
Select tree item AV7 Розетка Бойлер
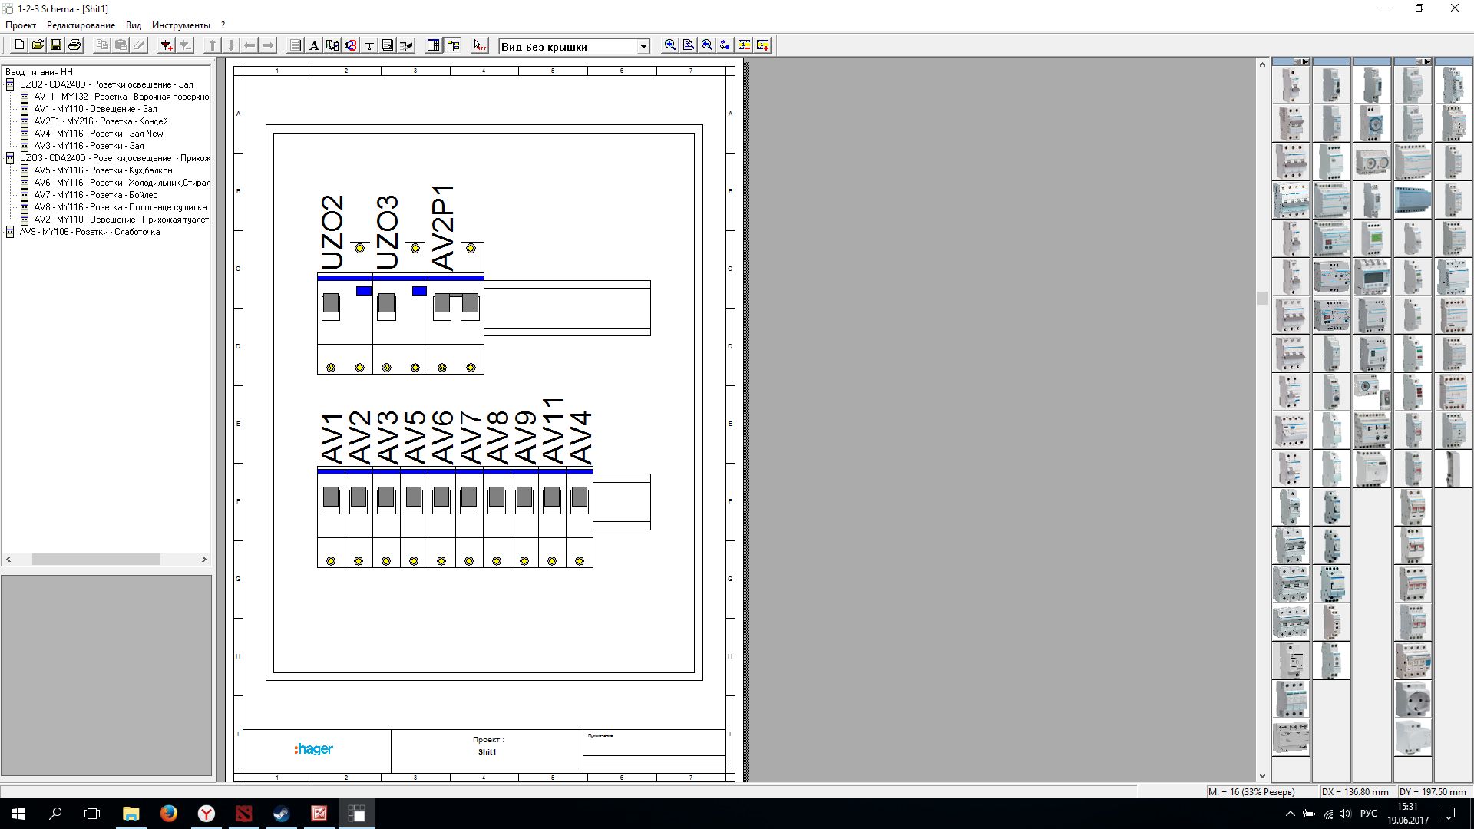pos(95,195)
